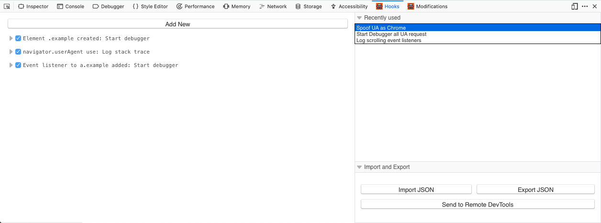Click the Performance gauge icon
This screenshot has width=601, height=223.
point(179,6)
